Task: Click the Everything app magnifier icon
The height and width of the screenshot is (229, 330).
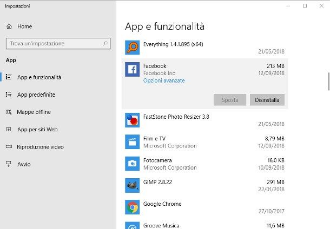Action: (132, 48)
